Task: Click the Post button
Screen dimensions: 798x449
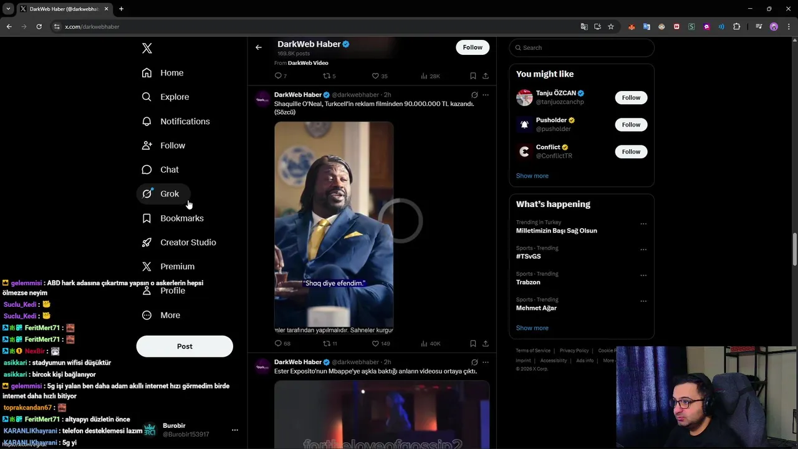Action: [x=185, y=347]
